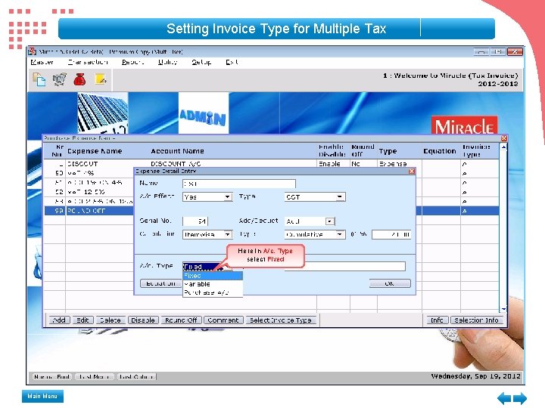545x408 pixels.
Task: Click the Select Invoice Type button
Action: 281,320
